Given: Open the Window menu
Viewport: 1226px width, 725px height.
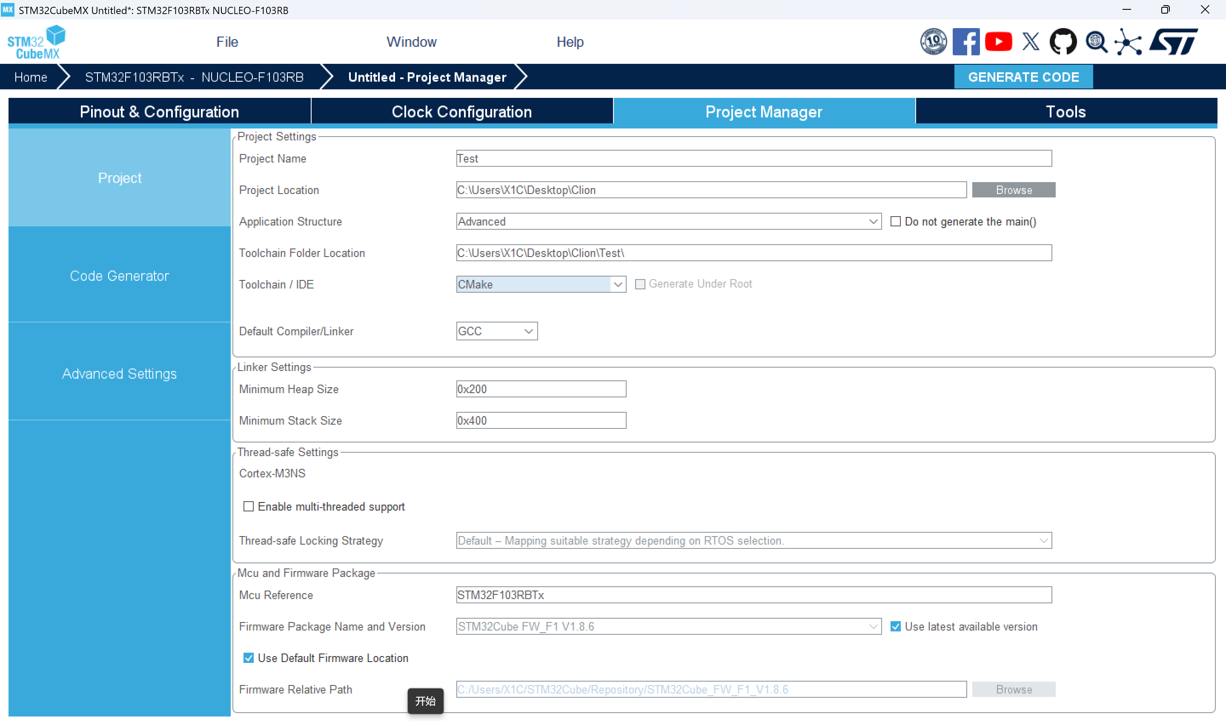Looking at the screenshot, I should click(x=412, y=42).
